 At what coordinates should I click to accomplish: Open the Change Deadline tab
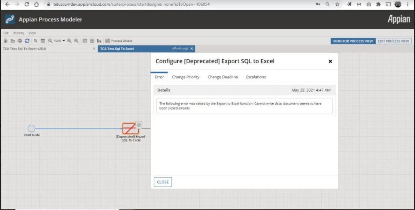(223, 77)
